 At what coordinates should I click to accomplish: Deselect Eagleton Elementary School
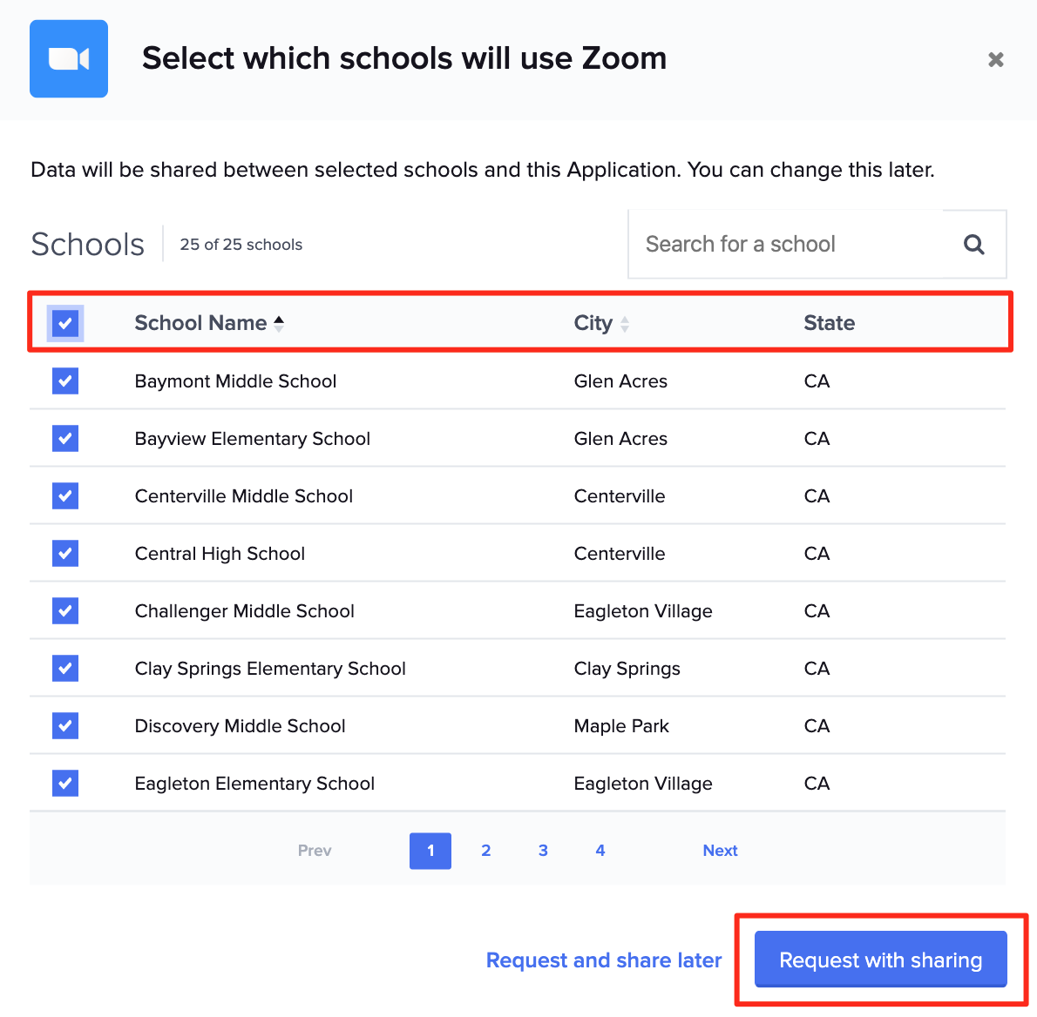point(65,783)
